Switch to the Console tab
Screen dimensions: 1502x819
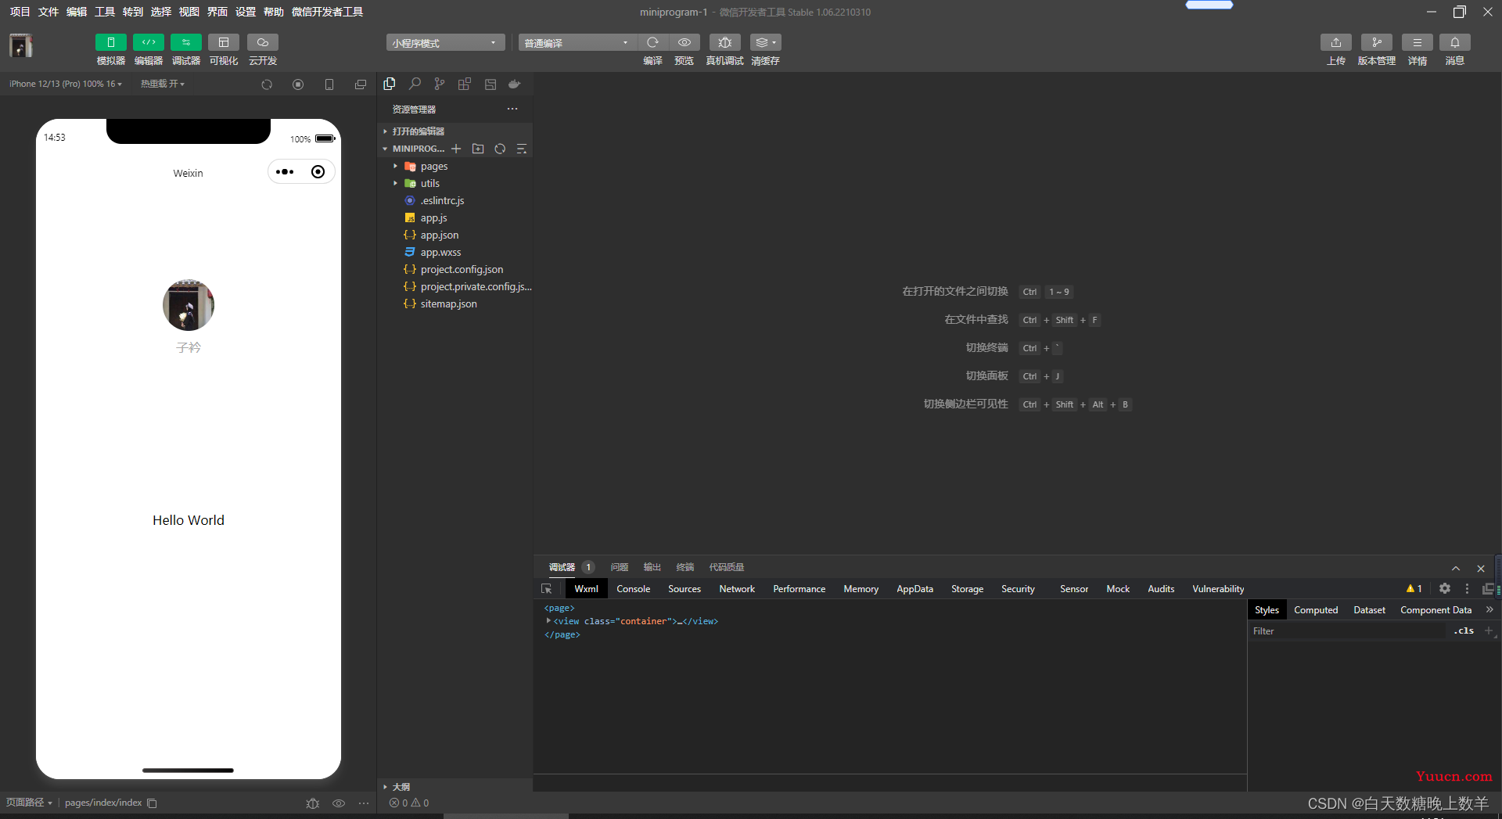[633, 589]
